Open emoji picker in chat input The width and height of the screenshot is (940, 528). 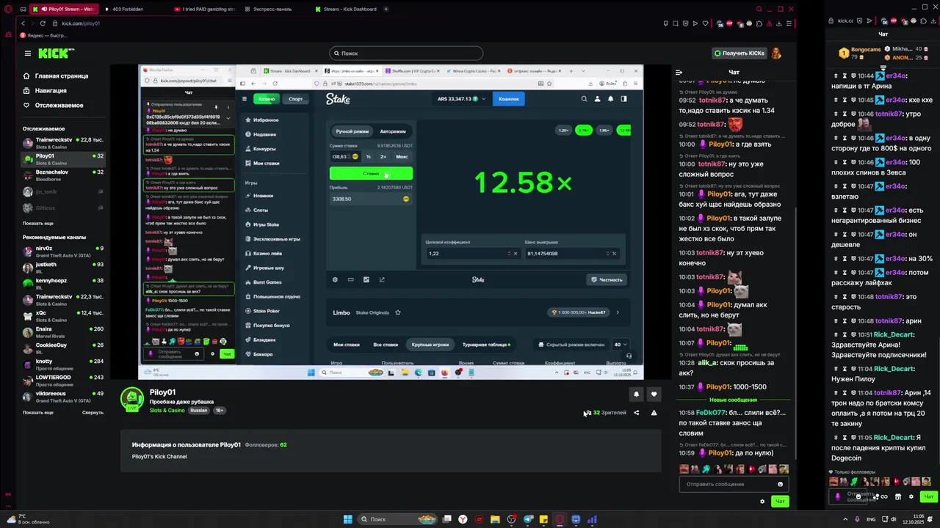tap(780, 484)
